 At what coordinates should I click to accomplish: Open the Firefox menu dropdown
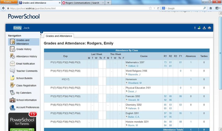point(9,2)
